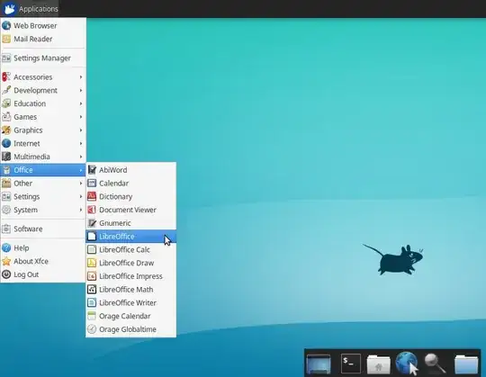
Task: Open the Settings Manager label
Action: 42,58
